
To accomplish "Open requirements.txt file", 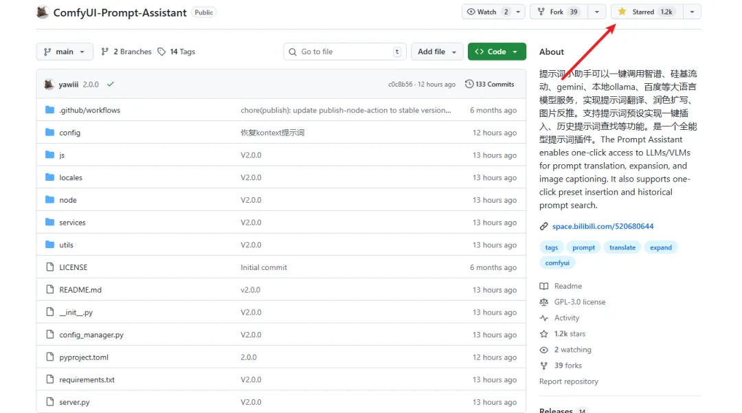I will point(87,380).
